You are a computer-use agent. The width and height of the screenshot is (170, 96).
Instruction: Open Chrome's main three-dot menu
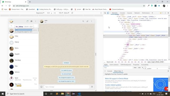(168, 6)
